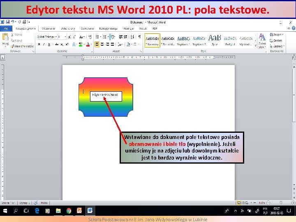Apply the Tytuł style
The height and width of the screenshot is (222, 296).
215,40
